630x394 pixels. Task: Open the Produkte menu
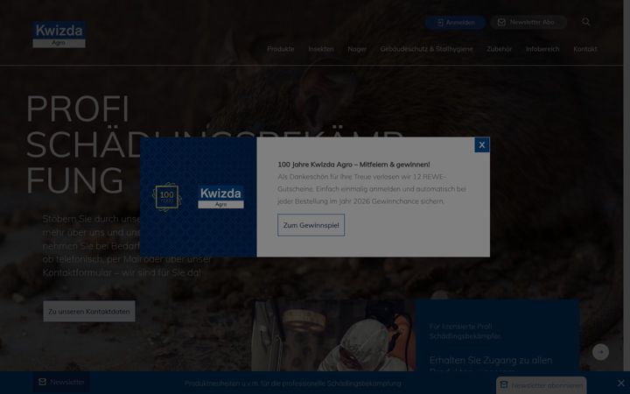click(281, 49)
